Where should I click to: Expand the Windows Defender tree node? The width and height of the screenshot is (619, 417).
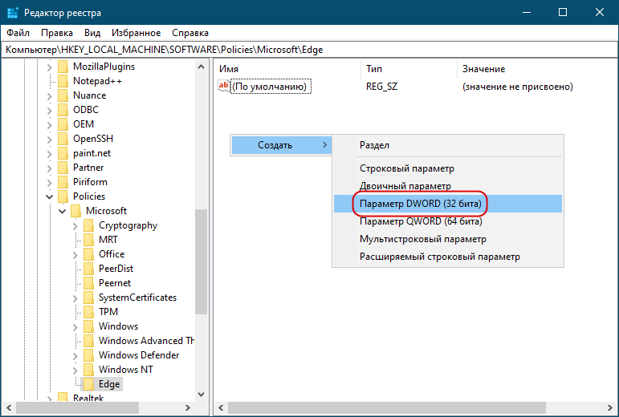coord(75,356)
